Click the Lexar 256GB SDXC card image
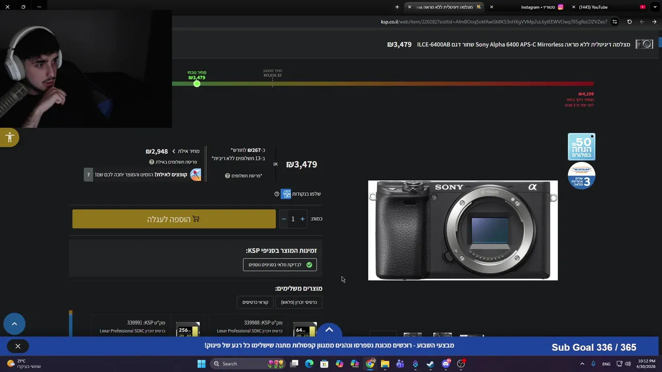This screenshot has height=372, width=662. [188, 329]
